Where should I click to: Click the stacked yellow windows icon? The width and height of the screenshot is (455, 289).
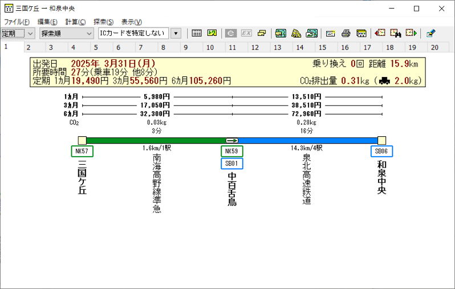[262, 33]
